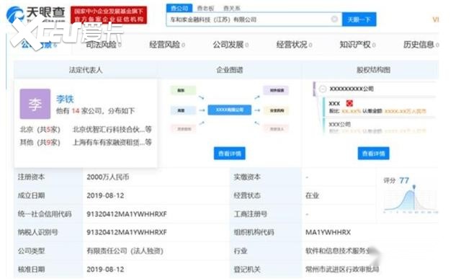This screenshot has height=279, width=461.
Task: Click the red badge beside XXX shareholder
Action: 349,103
